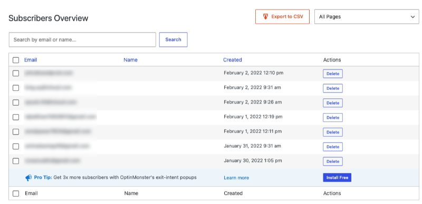Image resolution: width=422 pixels, height=204 pixels.
Task: Click the Pro Tip megaphone icon
Action: (28, 178)
